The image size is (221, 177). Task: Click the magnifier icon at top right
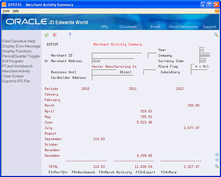tap(216, 35)
